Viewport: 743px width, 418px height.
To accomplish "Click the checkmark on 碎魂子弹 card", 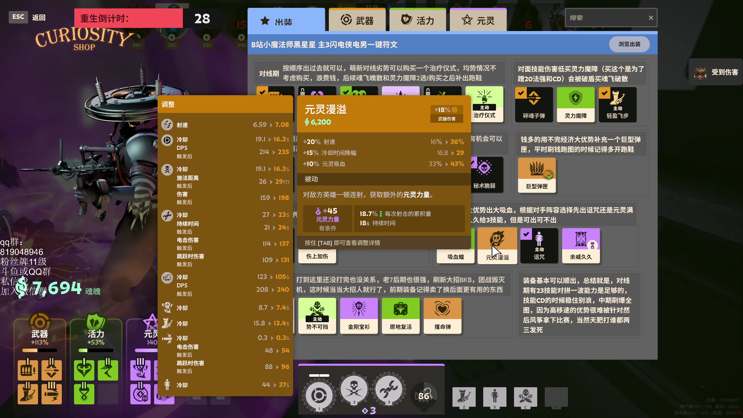I will point(521,93).
